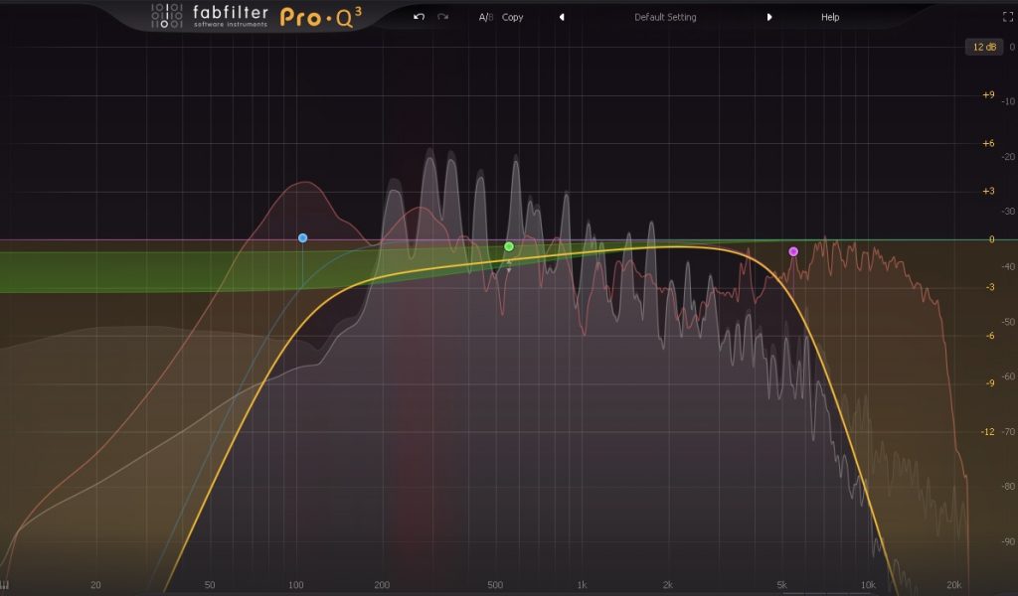Load the next preset with right arrow
This screenshot has height=596, width=1018.
tap(768, 17)
